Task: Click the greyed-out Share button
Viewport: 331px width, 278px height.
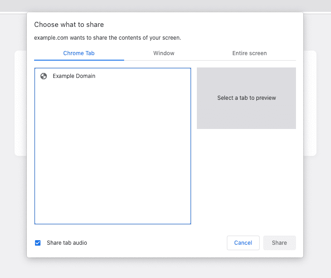Action: [x=279, y=243]
